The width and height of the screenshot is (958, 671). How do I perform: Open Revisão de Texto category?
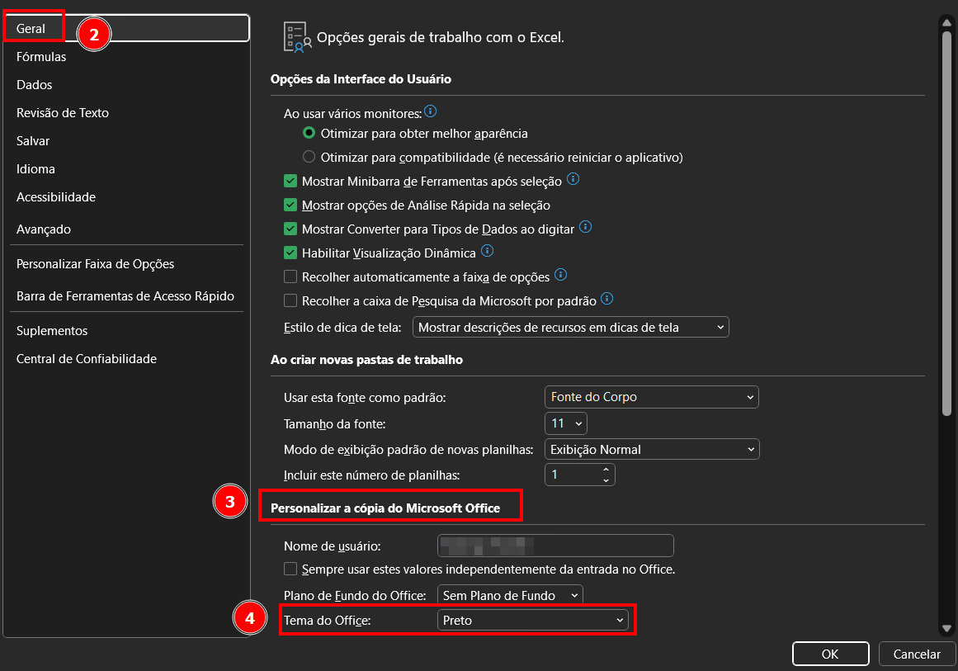click(126, 113)
